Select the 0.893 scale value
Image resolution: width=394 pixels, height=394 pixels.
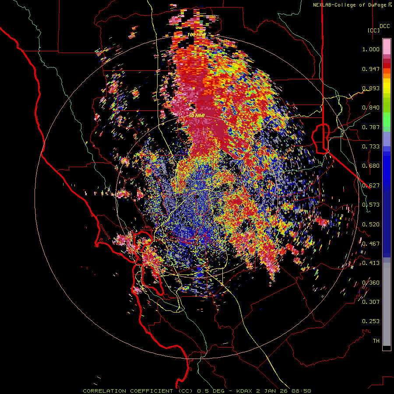pyautogui.click(x=371, y=88)
